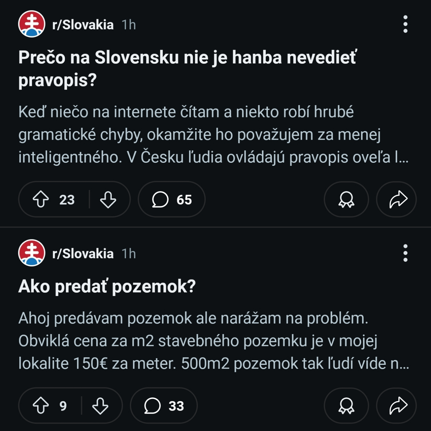Screen dimensions: 431x431
Task: Share the 'Ako predať pozemok?' post
Action: (x=397, y=406)
